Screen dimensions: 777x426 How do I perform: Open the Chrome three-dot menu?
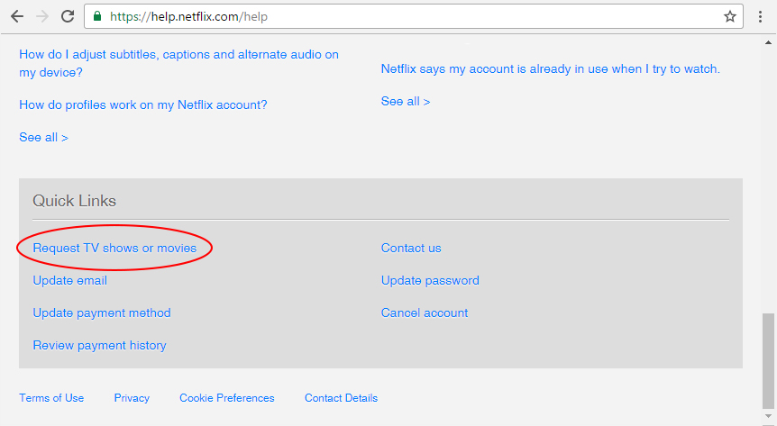click(760, 16)
